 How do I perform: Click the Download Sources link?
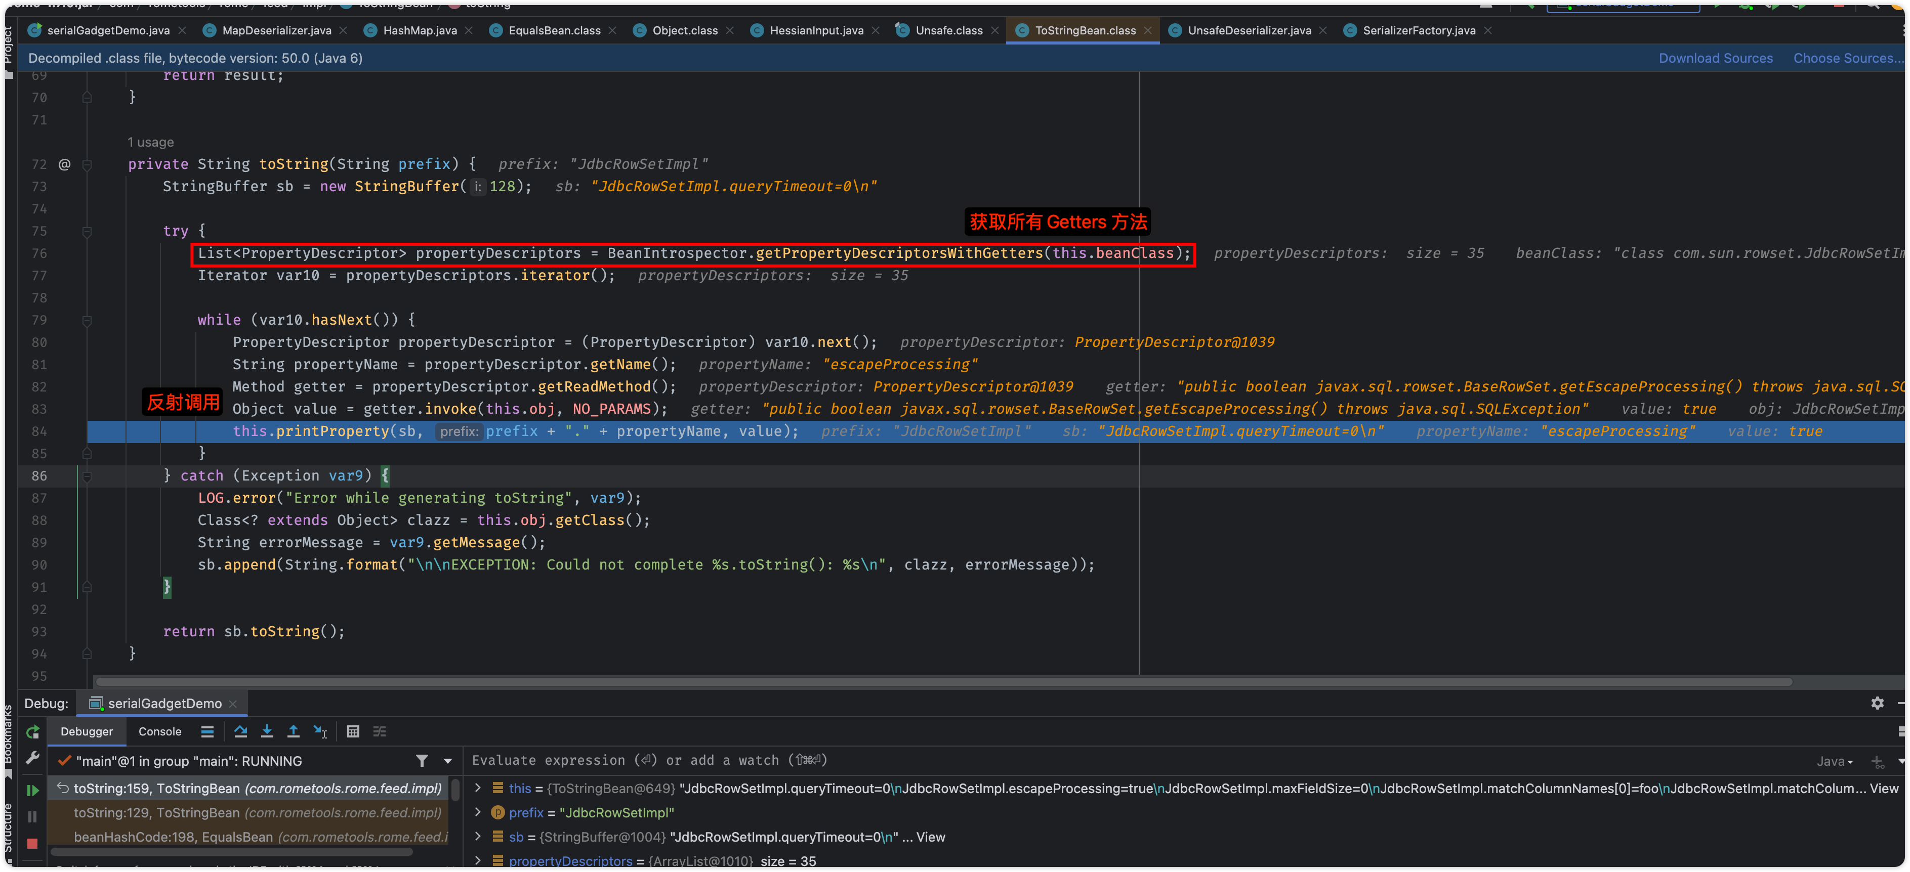1715,58
